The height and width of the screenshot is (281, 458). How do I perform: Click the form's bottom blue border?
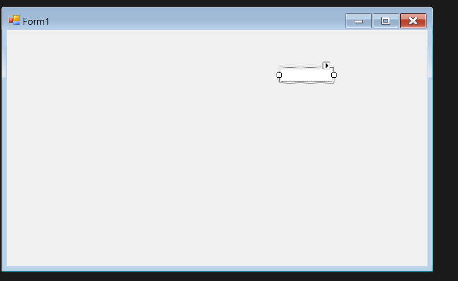[x=217, y=269]
